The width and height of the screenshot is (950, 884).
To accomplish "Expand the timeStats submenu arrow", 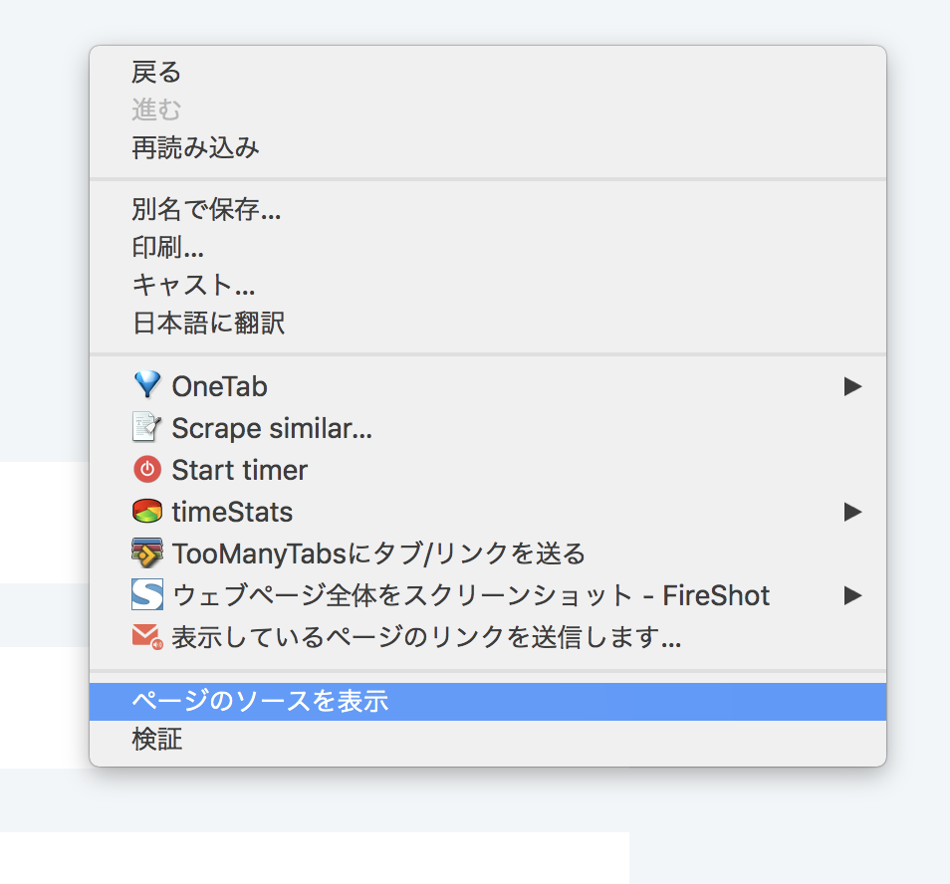I will click(852, 512).
